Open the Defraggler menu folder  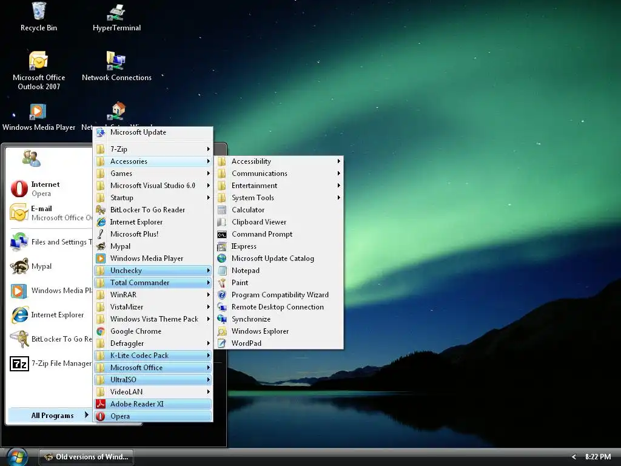coord(153,343)
